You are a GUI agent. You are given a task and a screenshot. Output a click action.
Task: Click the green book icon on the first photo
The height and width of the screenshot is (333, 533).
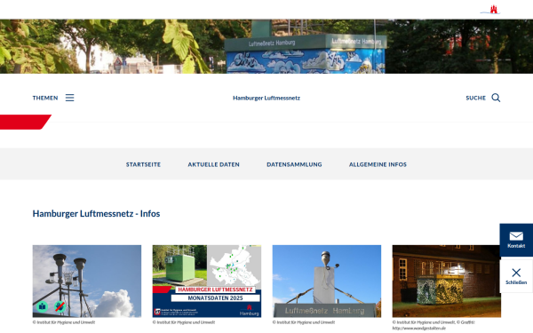pos(42,306)
